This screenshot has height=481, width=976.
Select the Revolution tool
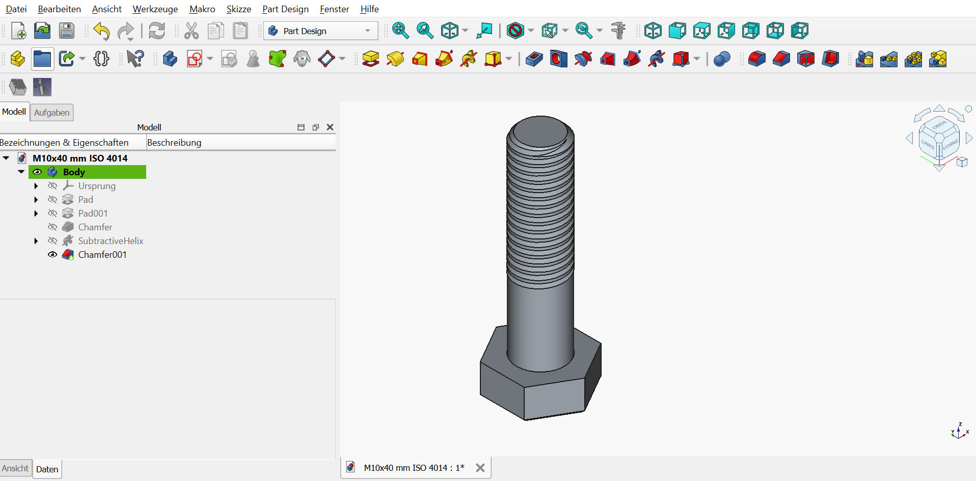[395, 59]
